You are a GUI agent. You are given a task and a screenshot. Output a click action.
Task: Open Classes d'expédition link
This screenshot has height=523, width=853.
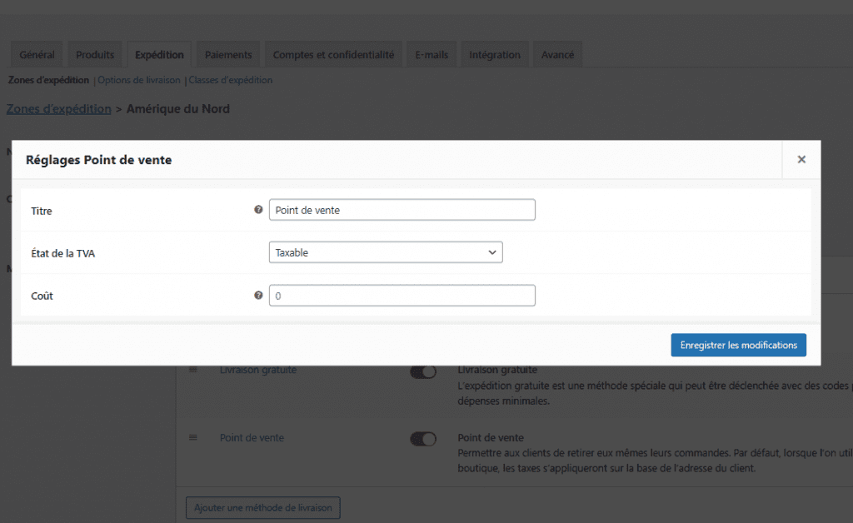click(231, 80)
